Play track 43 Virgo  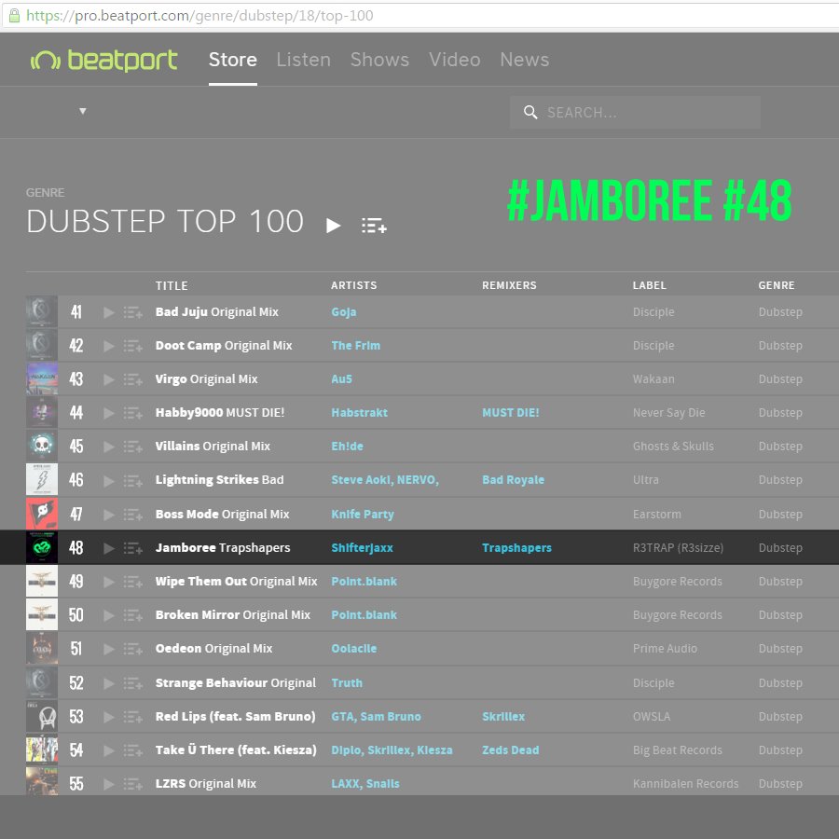click(x=109, y=379)
